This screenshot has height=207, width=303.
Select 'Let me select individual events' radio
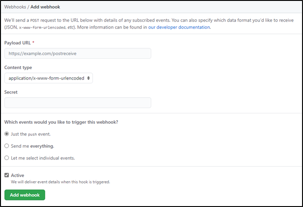[6, 158]
